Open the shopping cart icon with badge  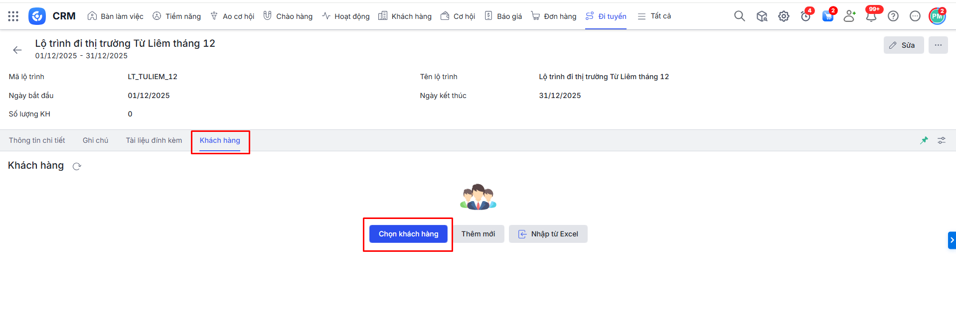coord(827,16)
